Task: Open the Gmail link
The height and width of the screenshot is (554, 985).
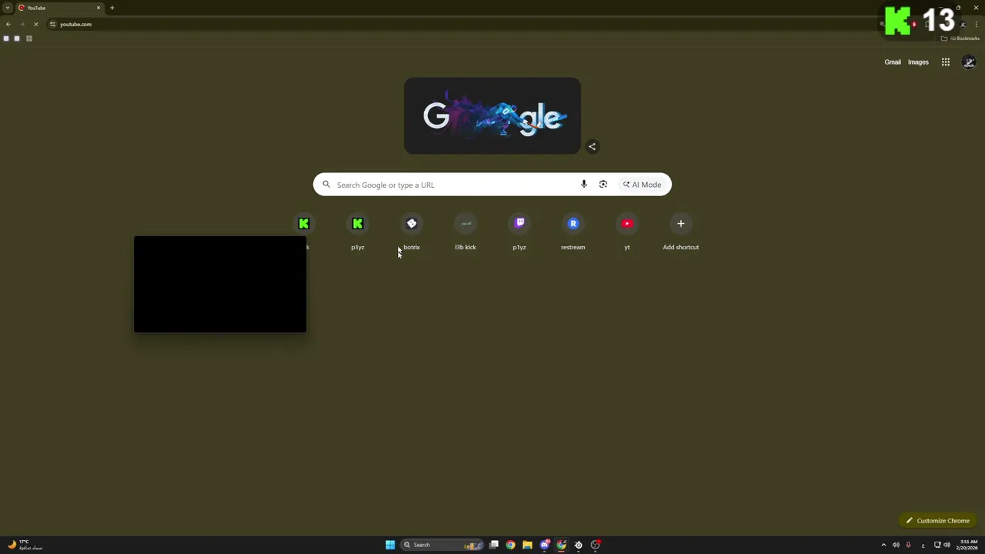Action: [893, 62]
